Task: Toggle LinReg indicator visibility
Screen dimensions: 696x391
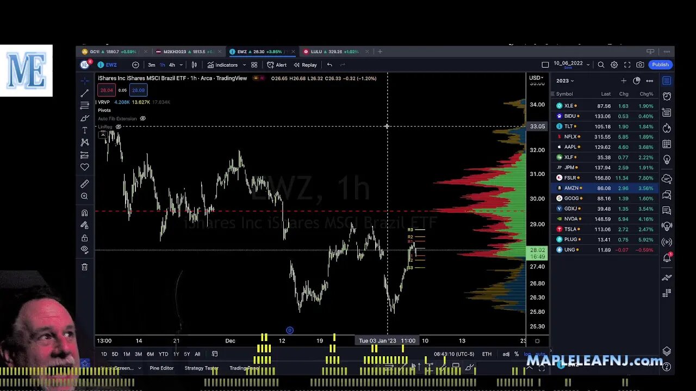Action: [118, 127]
